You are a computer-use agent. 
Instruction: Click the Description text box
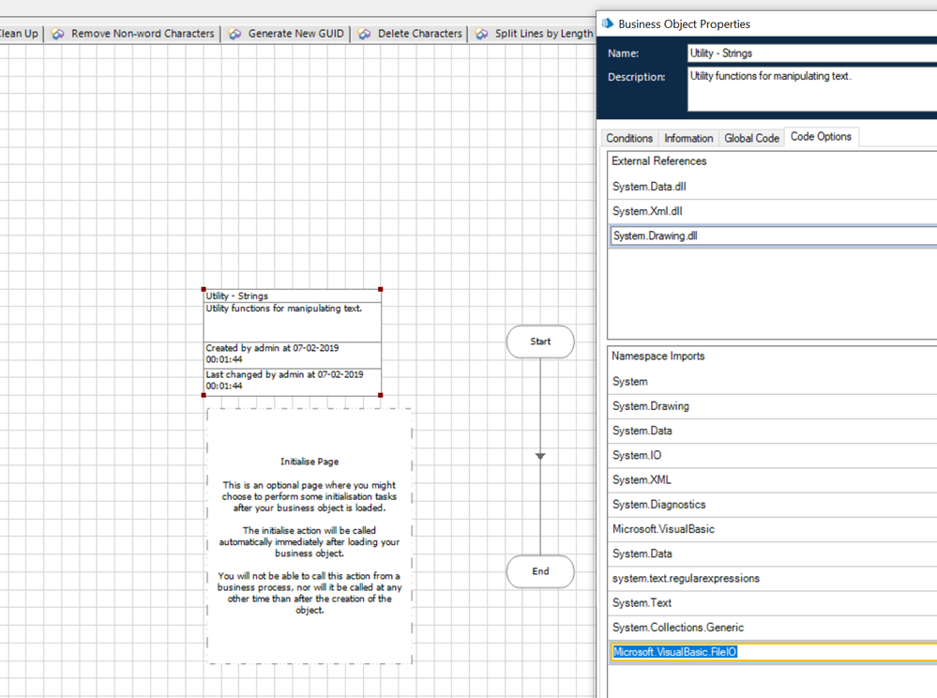click(811, 88)
